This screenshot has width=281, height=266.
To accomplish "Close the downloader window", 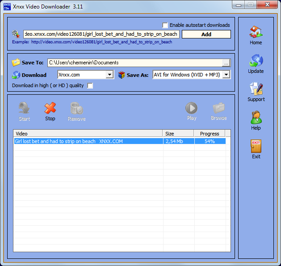I will pos(267,4).
